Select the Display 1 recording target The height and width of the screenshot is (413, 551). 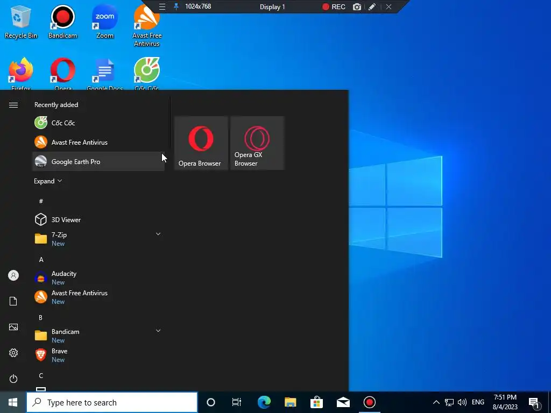click(x=272, y=7)
